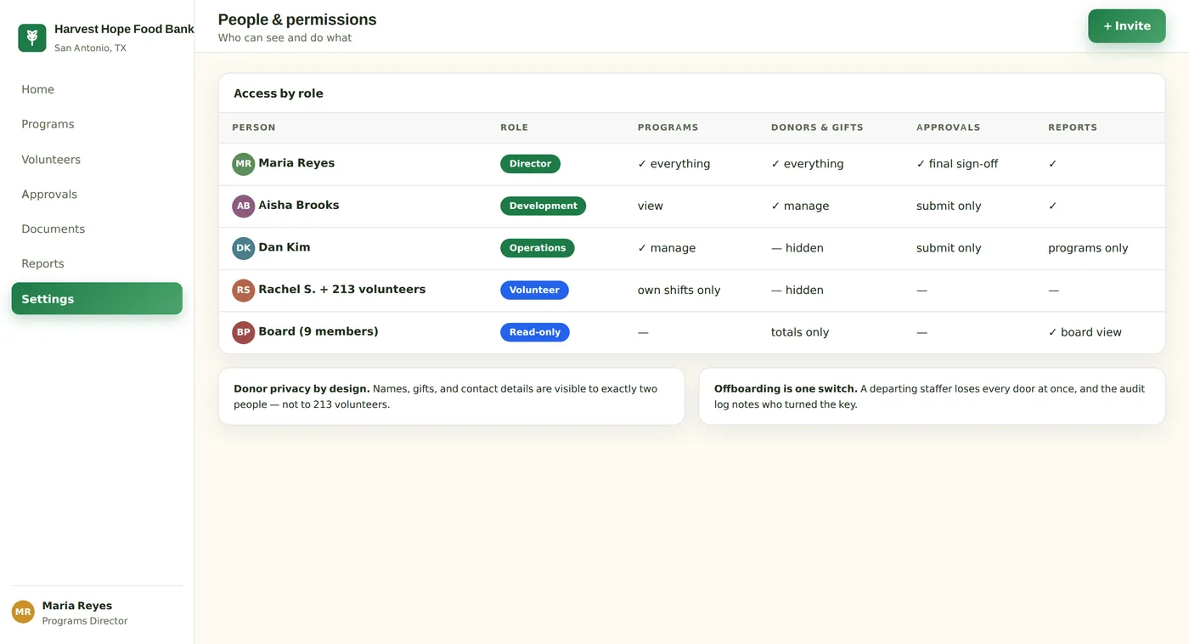Screen dimensions: 1189x644
Task: Open the Home page
Action: click(97, 89)
